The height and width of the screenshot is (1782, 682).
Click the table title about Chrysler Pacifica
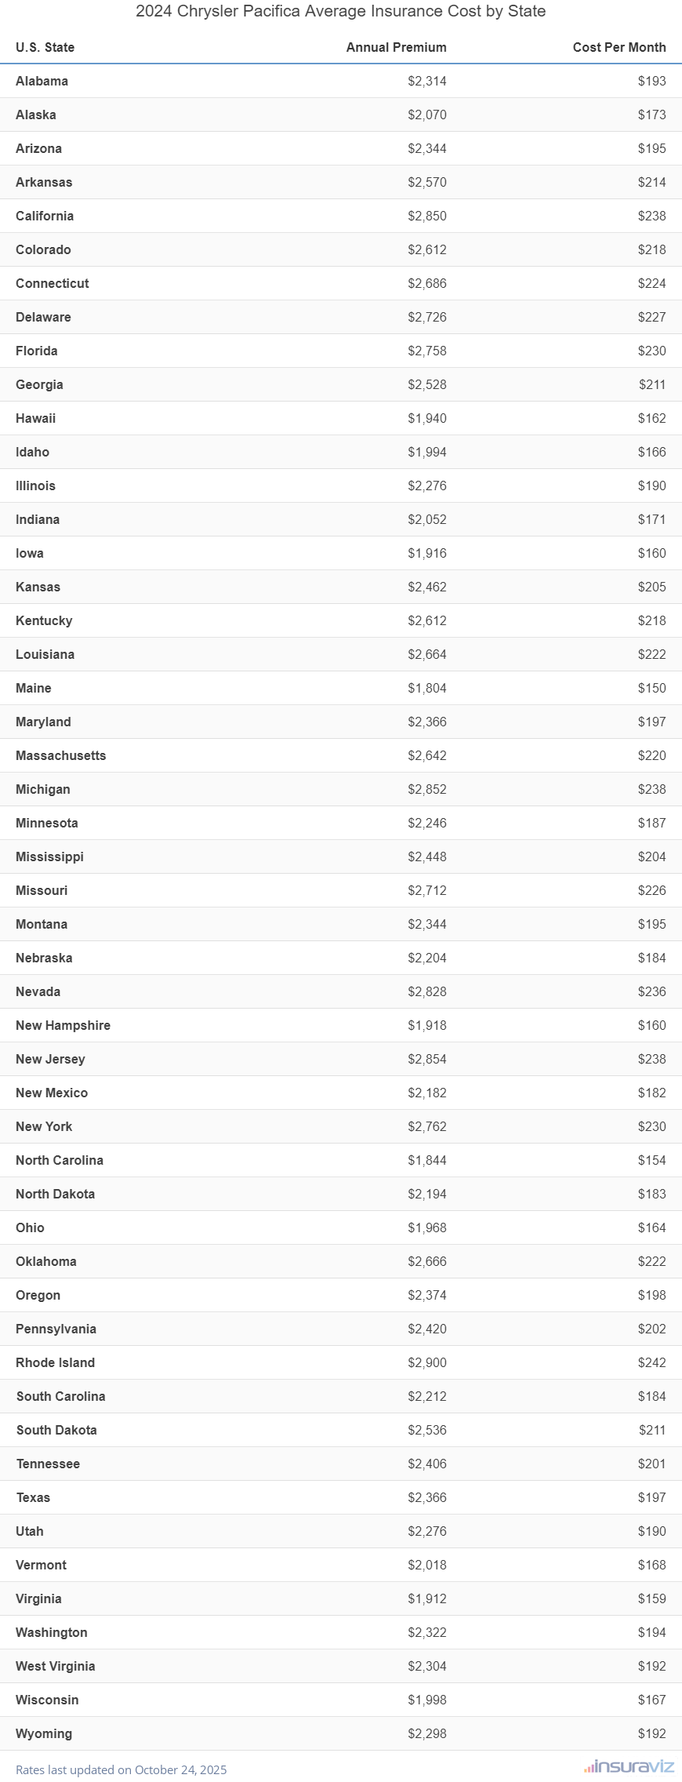340,11
